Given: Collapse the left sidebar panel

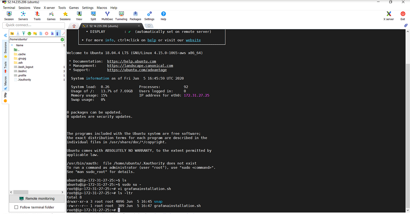Looking at the screenshot, I should (x=5, y=35).
